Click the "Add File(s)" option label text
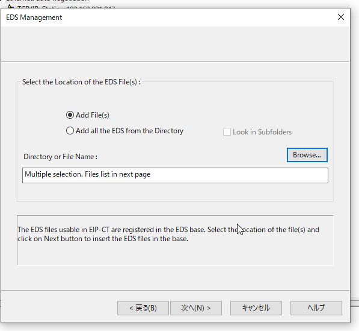 point(93,115)
